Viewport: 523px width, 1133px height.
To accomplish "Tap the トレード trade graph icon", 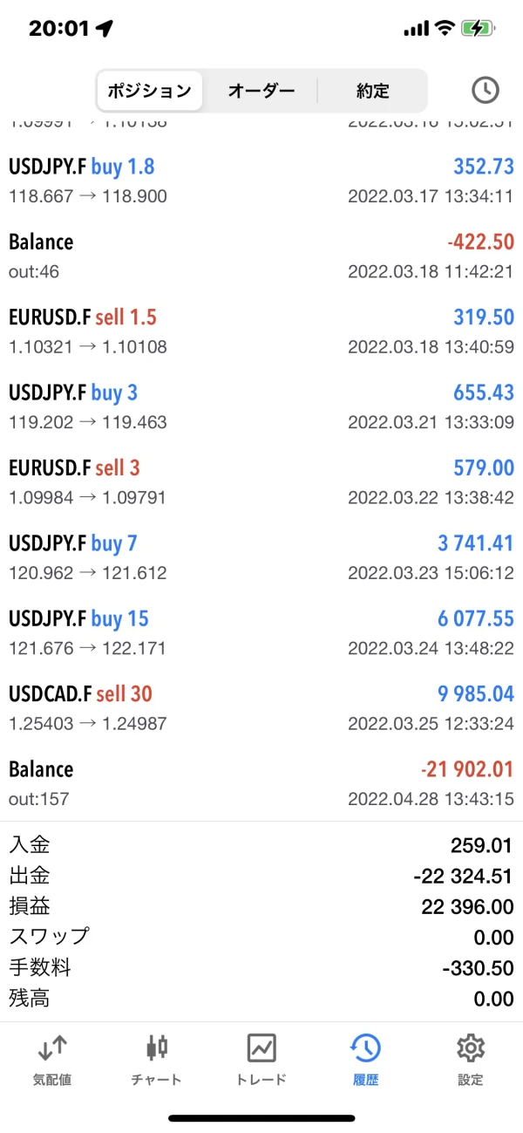I will [x=261, y=1047].
